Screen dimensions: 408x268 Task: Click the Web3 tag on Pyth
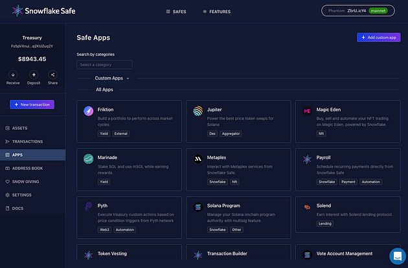[x=105, y=230]
